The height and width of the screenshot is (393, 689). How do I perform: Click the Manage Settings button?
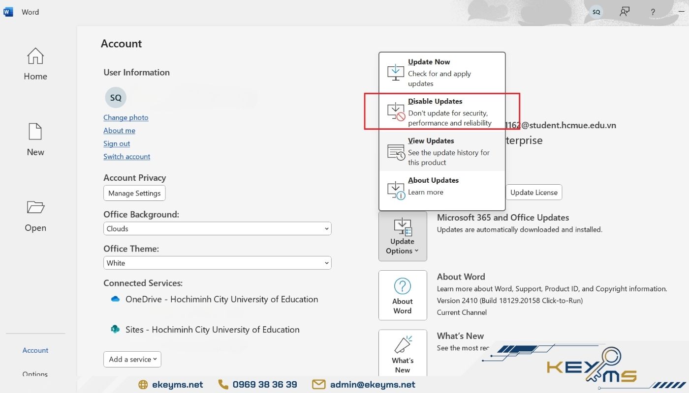point(134,193)
